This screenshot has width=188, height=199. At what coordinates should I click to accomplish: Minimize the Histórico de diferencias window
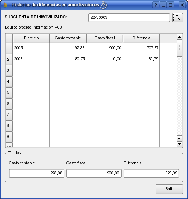pyautogui.click(x=163, y=5)
